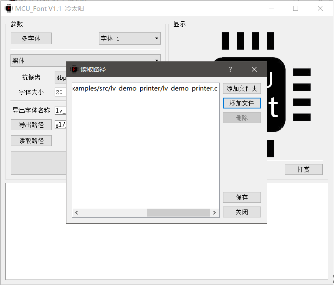Click the question mark help icon
Screen dimensions: 334x285
click(x=230, y=69)
